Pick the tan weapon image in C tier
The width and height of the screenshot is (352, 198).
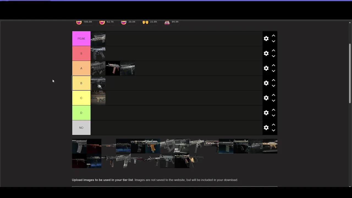point(98,98)
